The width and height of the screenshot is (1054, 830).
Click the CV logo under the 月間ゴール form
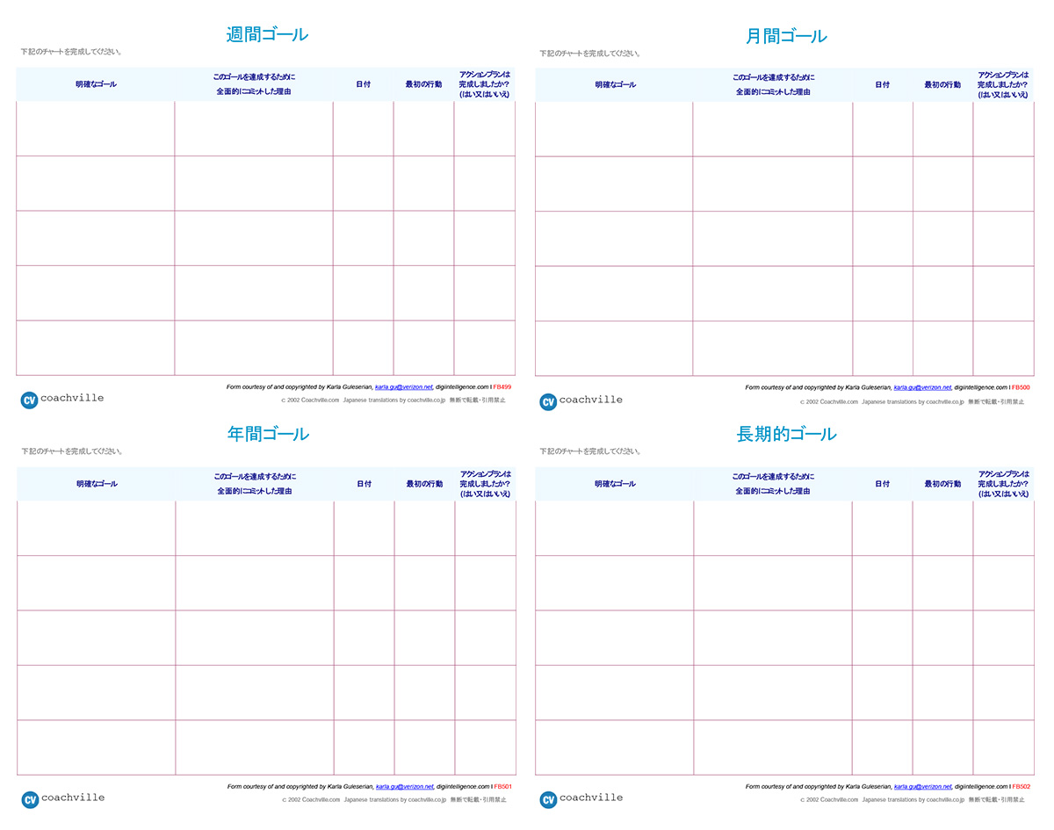548,401
